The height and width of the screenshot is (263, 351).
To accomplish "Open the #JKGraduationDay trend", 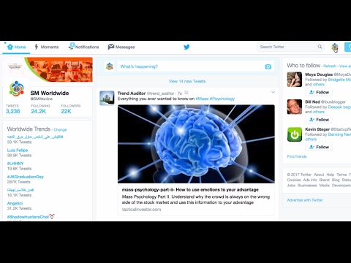I will click(26, 177).
